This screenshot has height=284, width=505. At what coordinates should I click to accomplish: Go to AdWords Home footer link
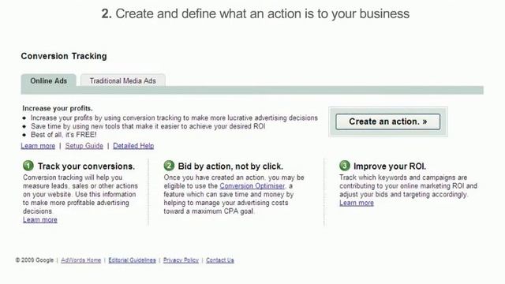coord(80,260)
